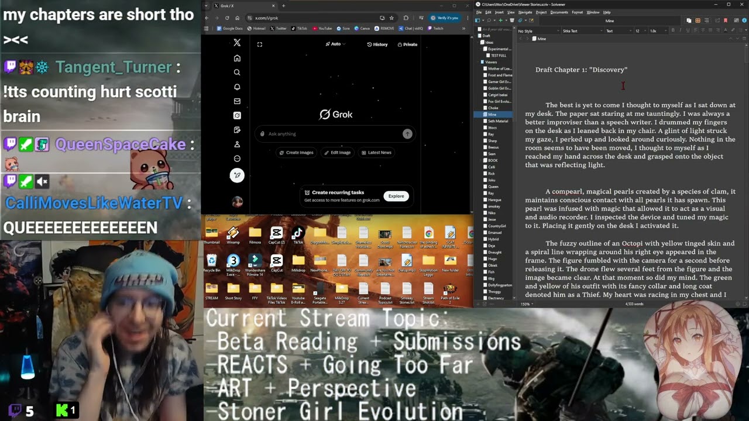Open Notifications bell in the X sidebar
The image size is (749, 421).
pyautogui.click(x=237, y=87)
